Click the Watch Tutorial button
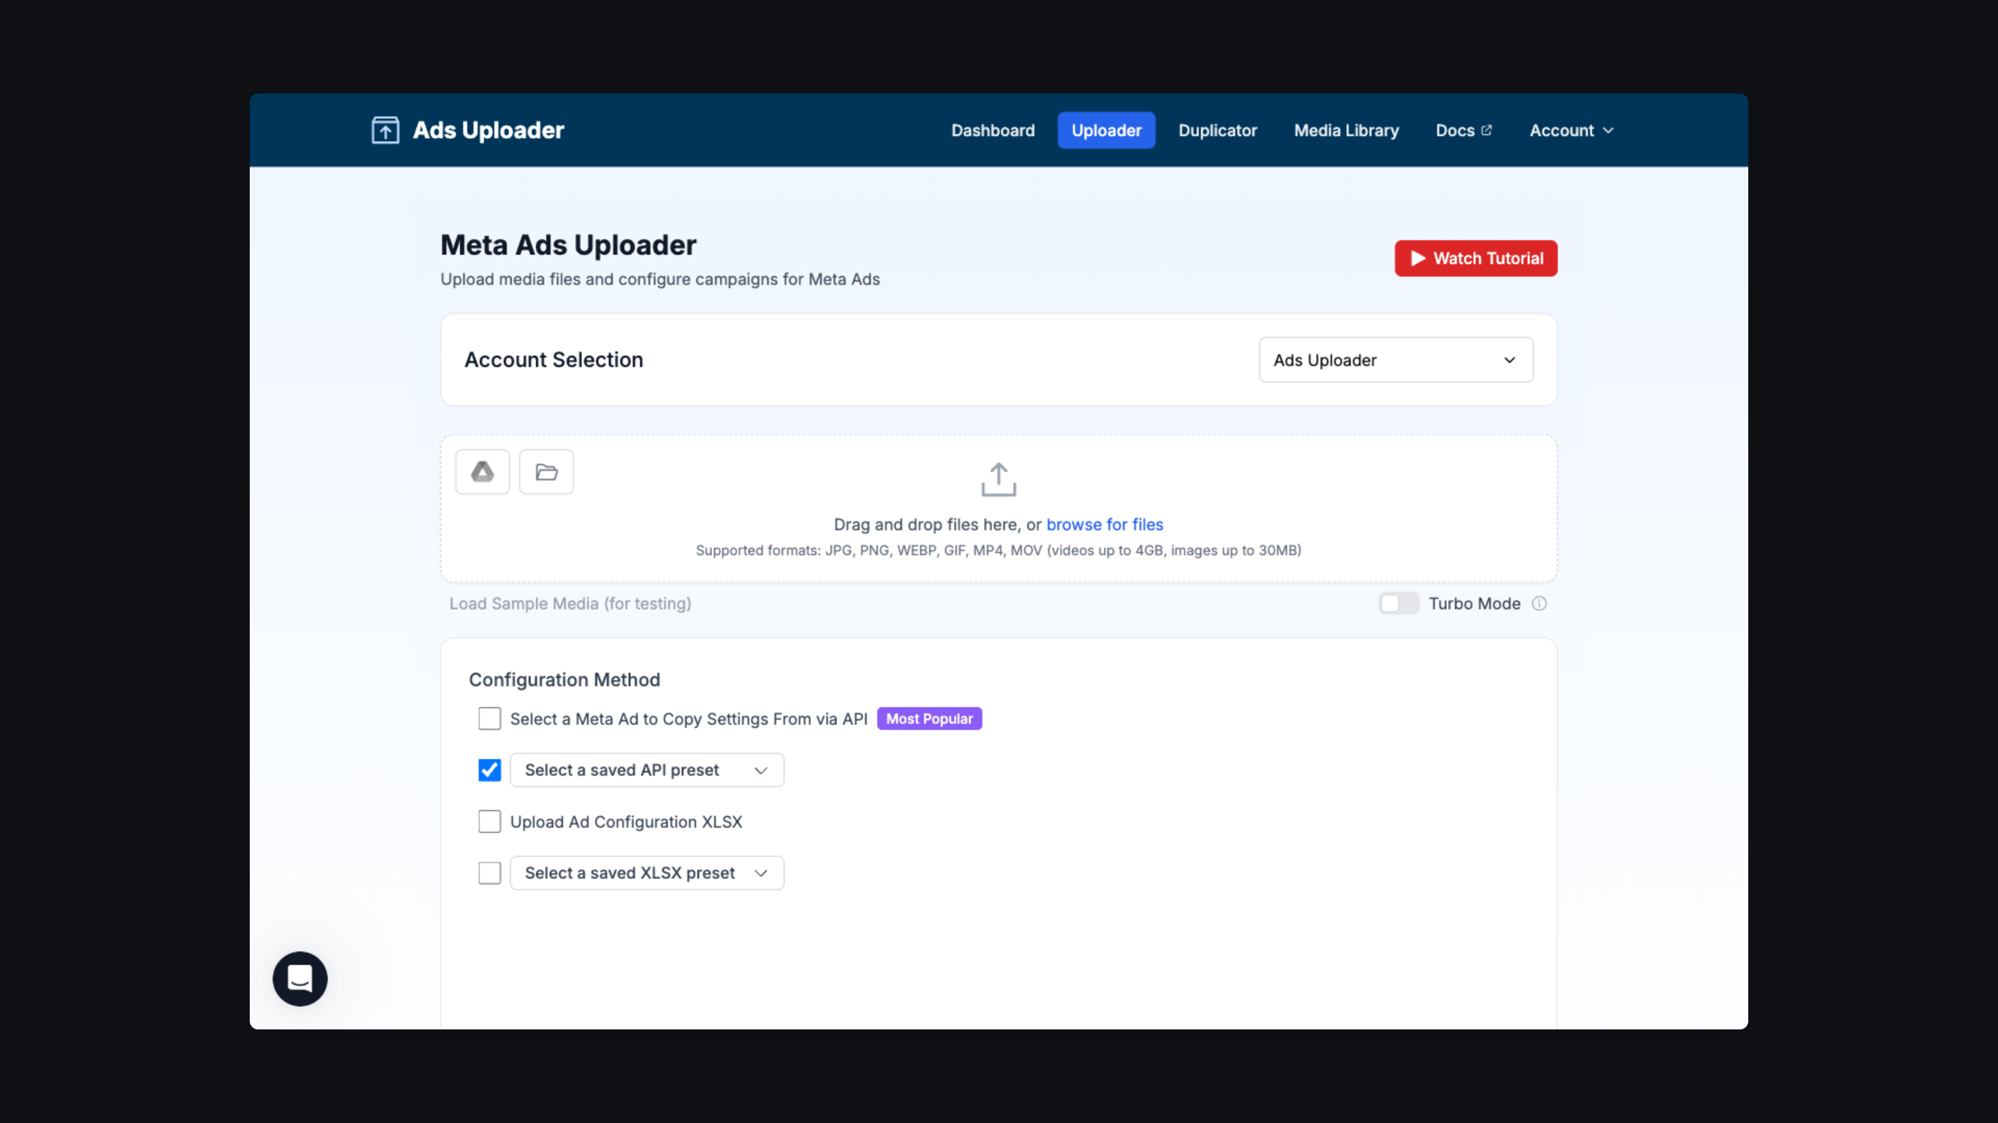The image size is (1998, 1123). point(1476,258)
